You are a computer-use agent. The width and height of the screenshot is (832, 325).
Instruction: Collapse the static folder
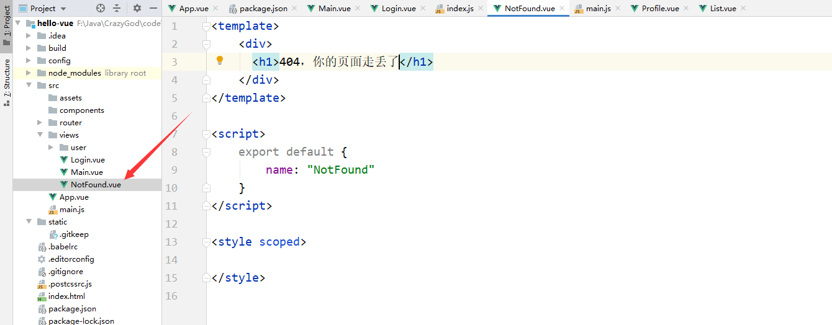point(29,221)
